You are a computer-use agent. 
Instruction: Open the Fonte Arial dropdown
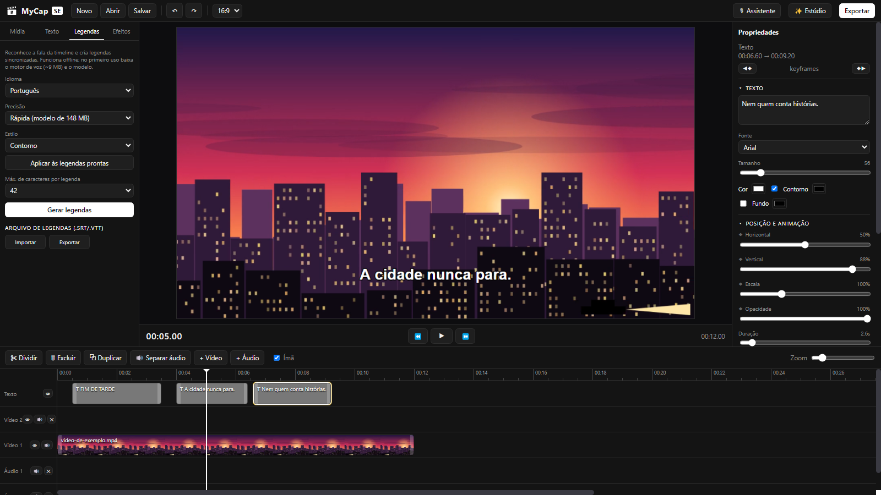(x=804, y=147)
